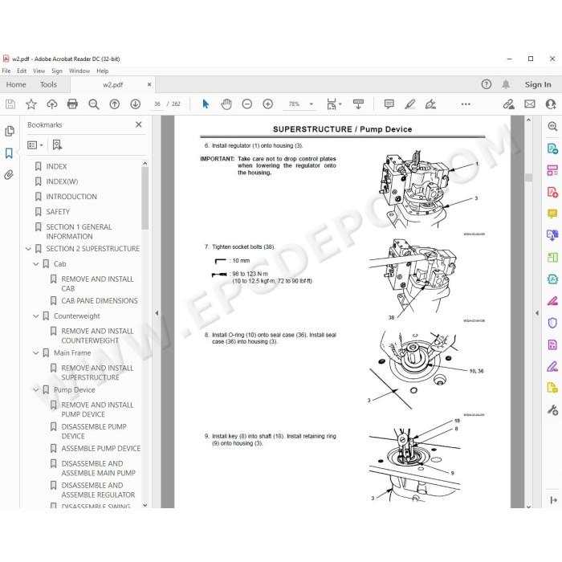
Task: Open page thumbnails panel icon
Action: click(10, 131)
